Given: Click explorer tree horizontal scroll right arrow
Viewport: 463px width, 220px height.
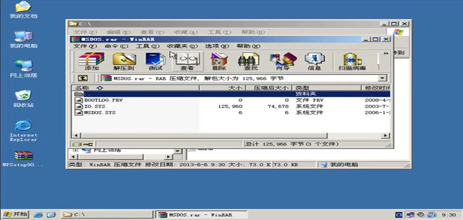Looking at the screenshot, I should [169, 157].
